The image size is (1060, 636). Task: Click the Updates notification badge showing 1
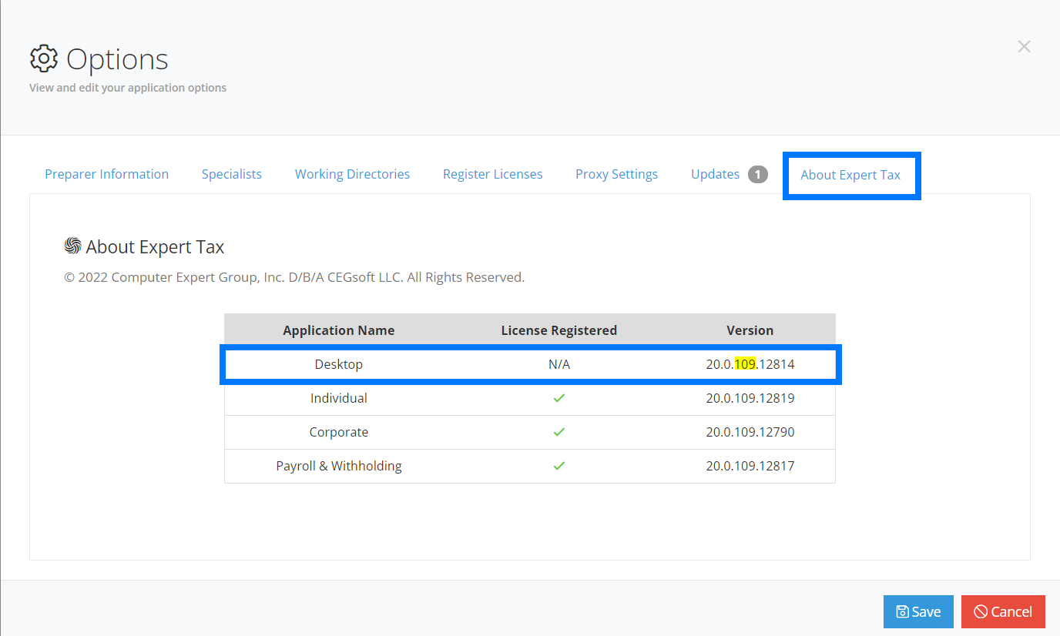[x=758, y=175]
